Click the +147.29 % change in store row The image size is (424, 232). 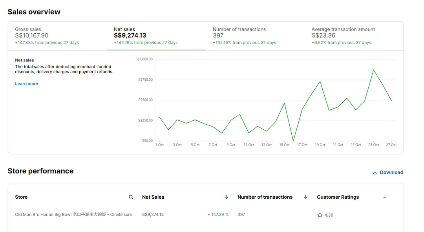click(218, 215)
